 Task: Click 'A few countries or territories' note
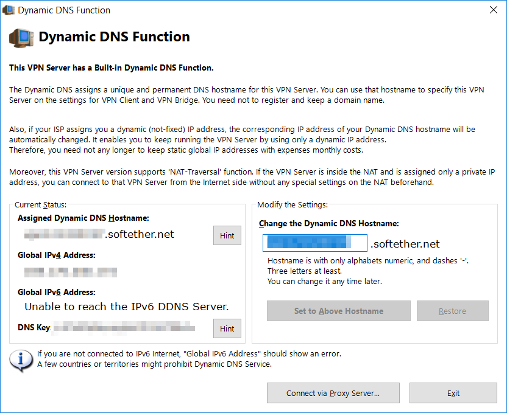[x=155, y=364]
